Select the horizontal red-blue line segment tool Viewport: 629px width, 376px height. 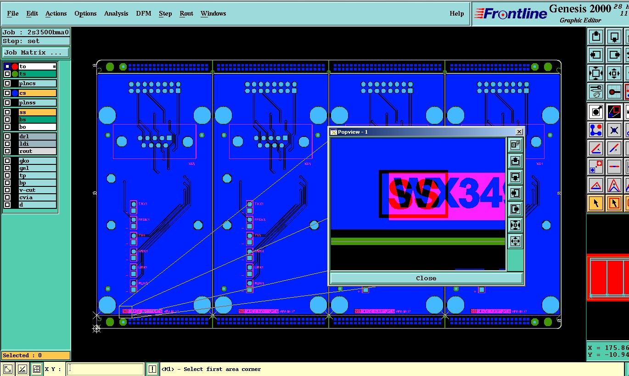pos(614,167)
